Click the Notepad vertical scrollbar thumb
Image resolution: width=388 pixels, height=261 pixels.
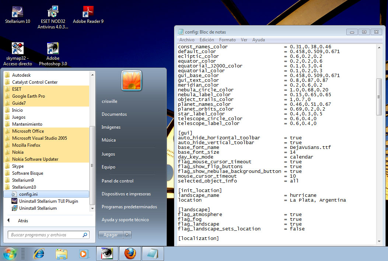(x=379, y=97)
